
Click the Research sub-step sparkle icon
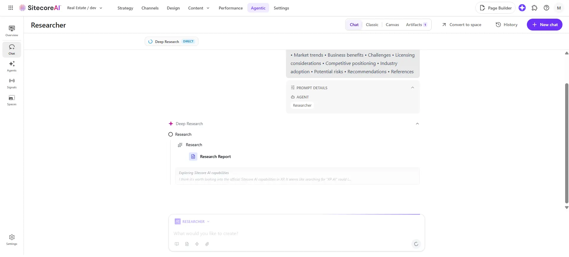click(180, 145)
